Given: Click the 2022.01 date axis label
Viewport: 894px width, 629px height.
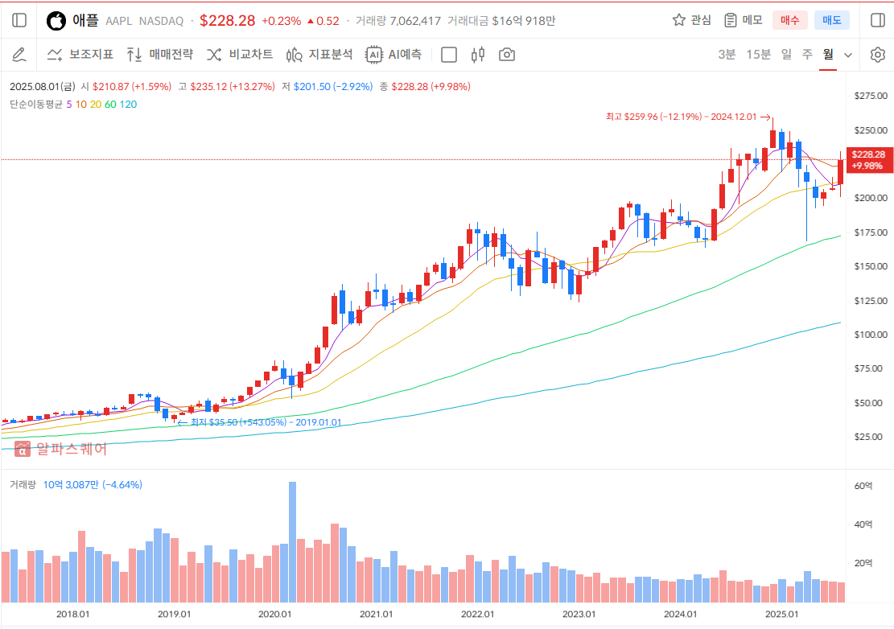Looking at the screenshot, I should [x=478, y=615].
